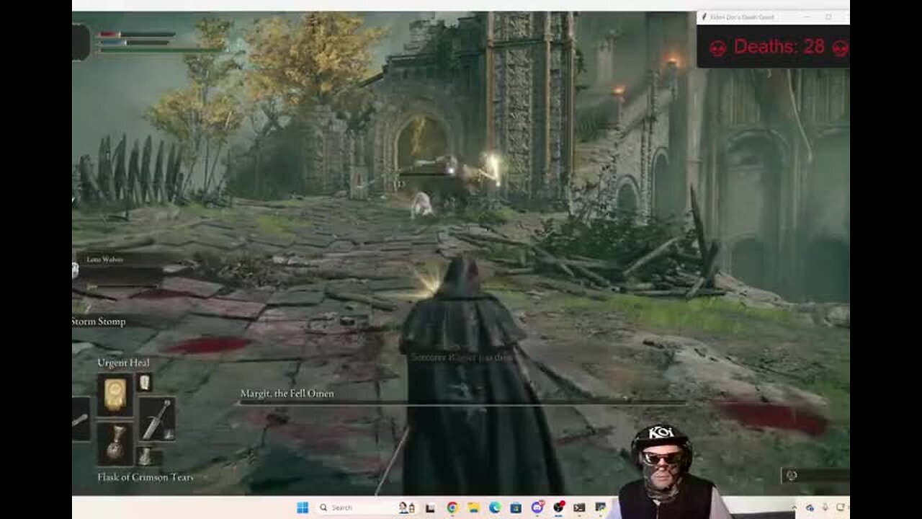Image resolution: width=922 pixels, height=519 pixels.
Task: Click the 'Margit, the Fell Omen' boss name
Action: [287, 394]
